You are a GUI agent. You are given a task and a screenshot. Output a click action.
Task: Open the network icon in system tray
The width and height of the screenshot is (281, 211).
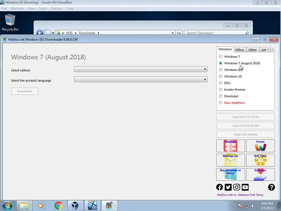pyautogui.click(x=247, y=206)
